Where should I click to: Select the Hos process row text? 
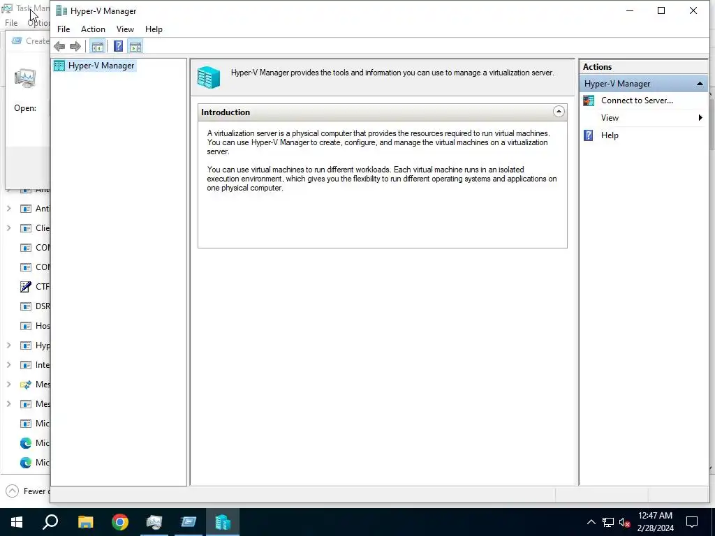[43, 325]
